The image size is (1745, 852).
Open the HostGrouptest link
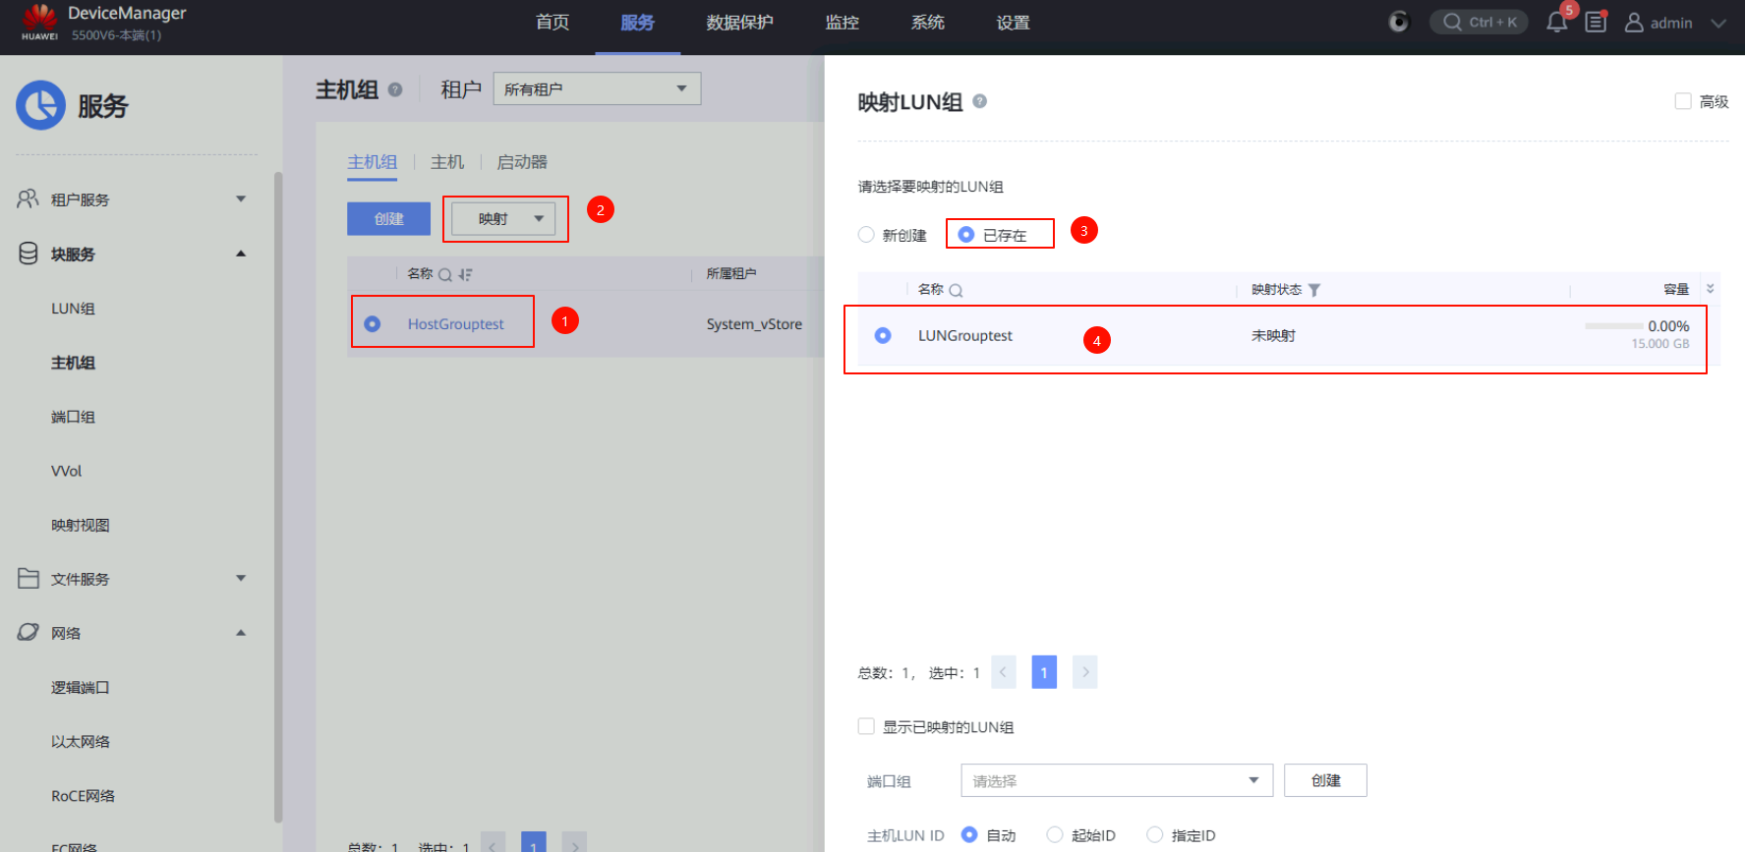(455, 324)
